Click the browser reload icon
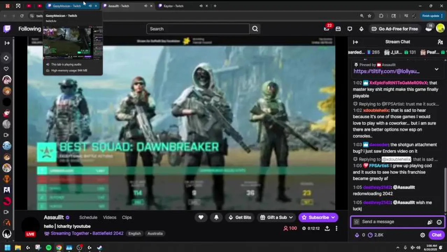The height and width of the screenshot is (252, 447). point(22,16)
